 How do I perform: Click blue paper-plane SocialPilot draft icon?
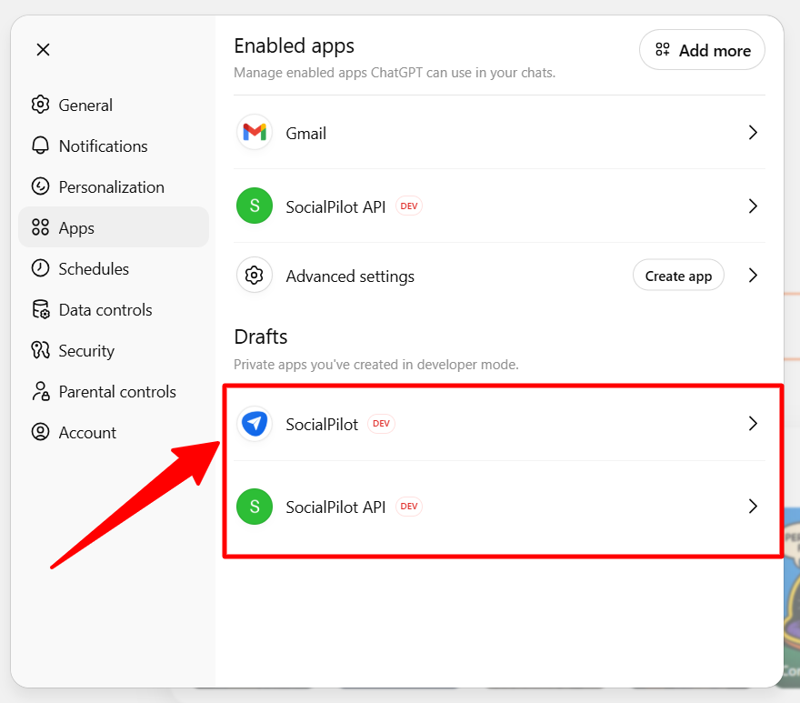(255, 424)
